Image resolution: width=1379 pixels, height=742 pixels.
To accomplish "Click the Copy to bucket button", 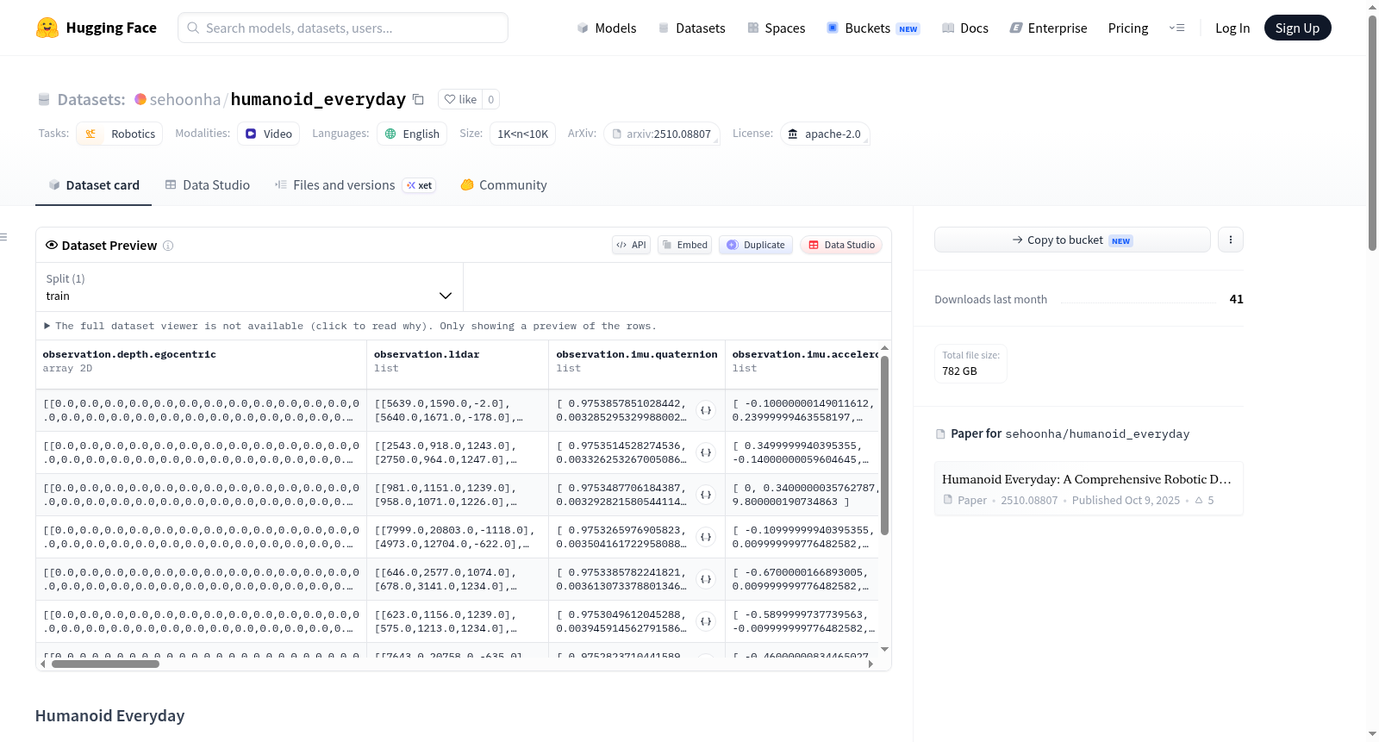I will (x=1072, y=240).
